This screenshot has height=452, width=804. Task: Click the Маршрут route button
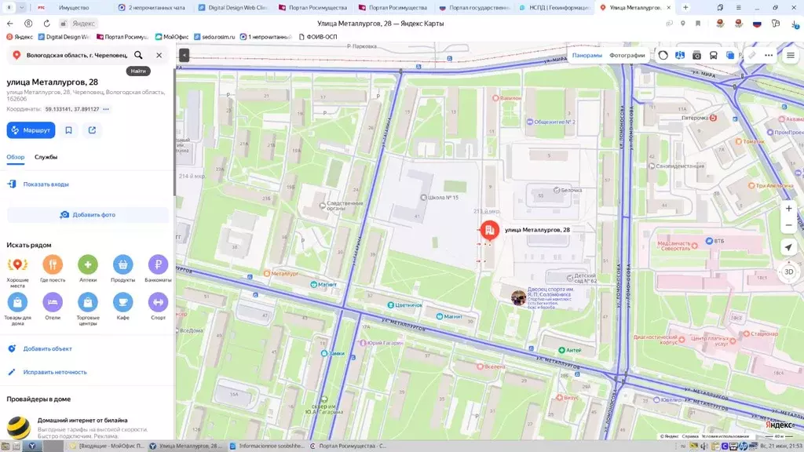coord(31,130)
